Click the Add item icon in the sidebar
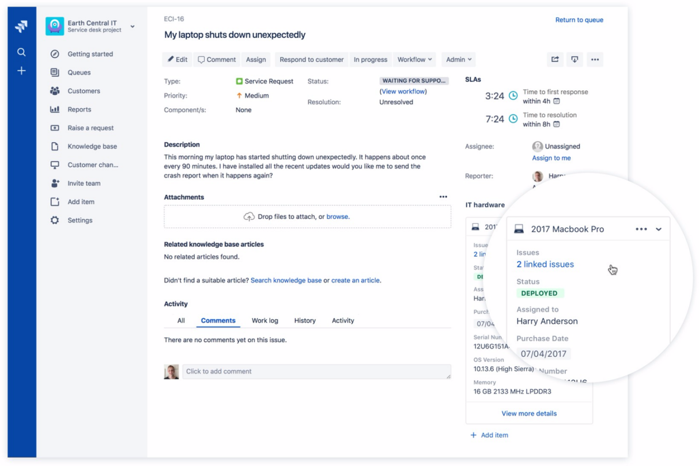Image resolution: width=699 pixels, height=466 pixels. [55, 202]
